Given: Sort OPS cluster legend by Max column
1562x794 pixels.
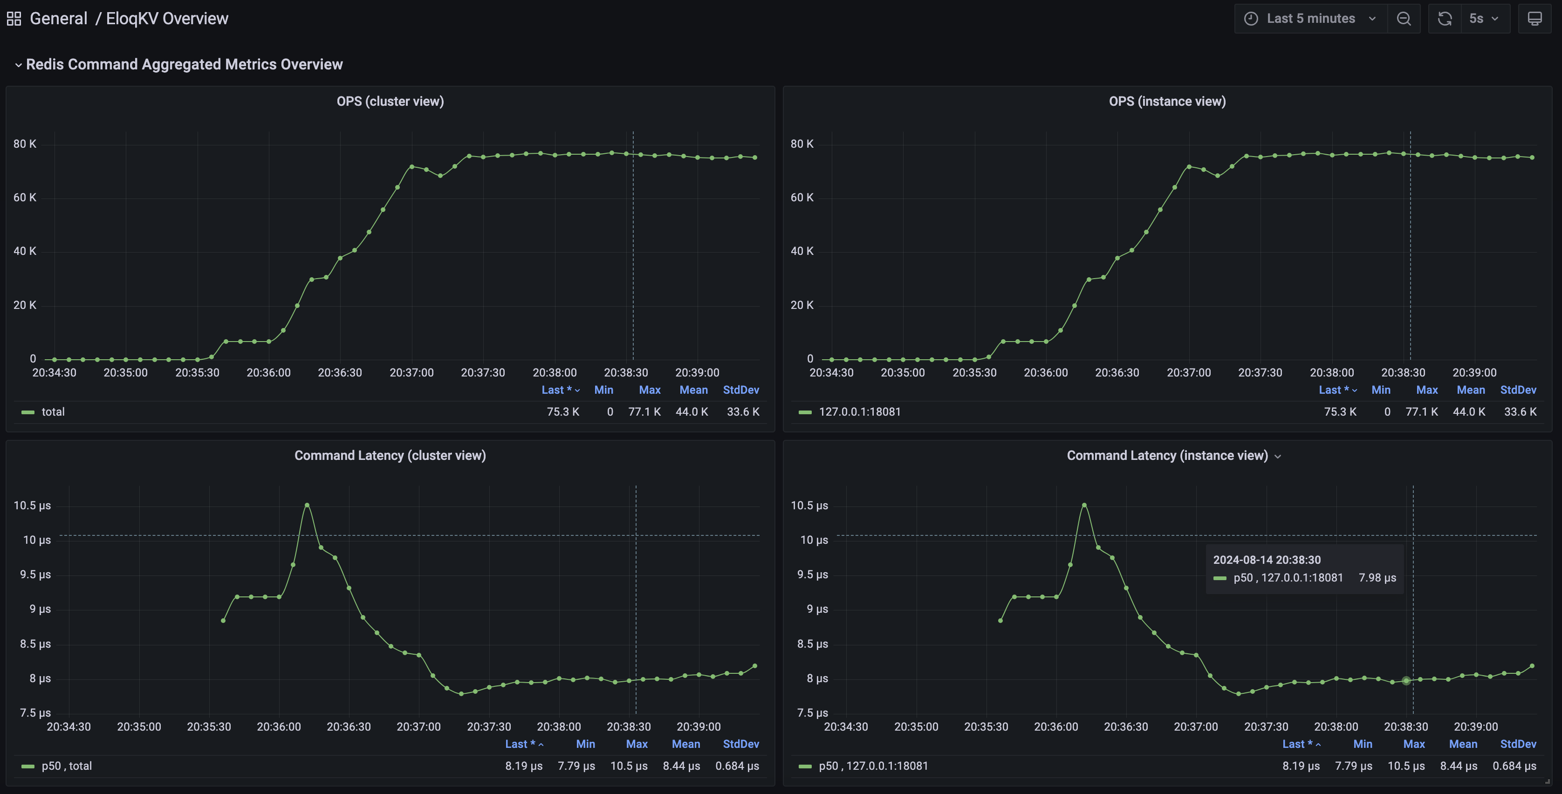Looking at the screenshot, I should pyautogui.click(x=650, y=390).
